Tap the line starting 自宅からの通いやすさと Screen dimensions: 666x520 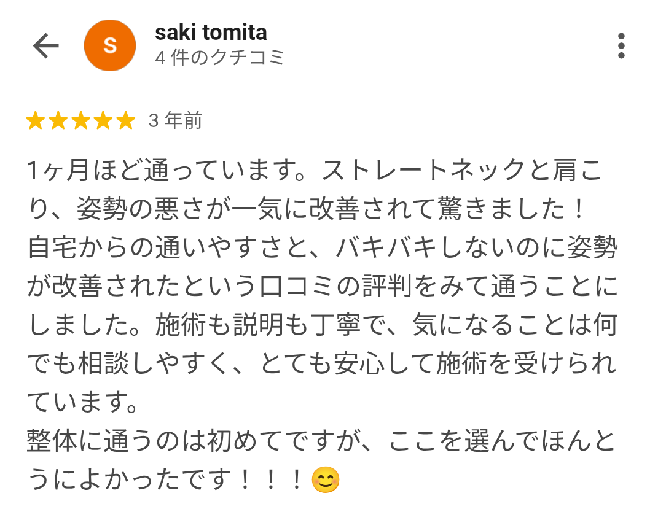322,249
